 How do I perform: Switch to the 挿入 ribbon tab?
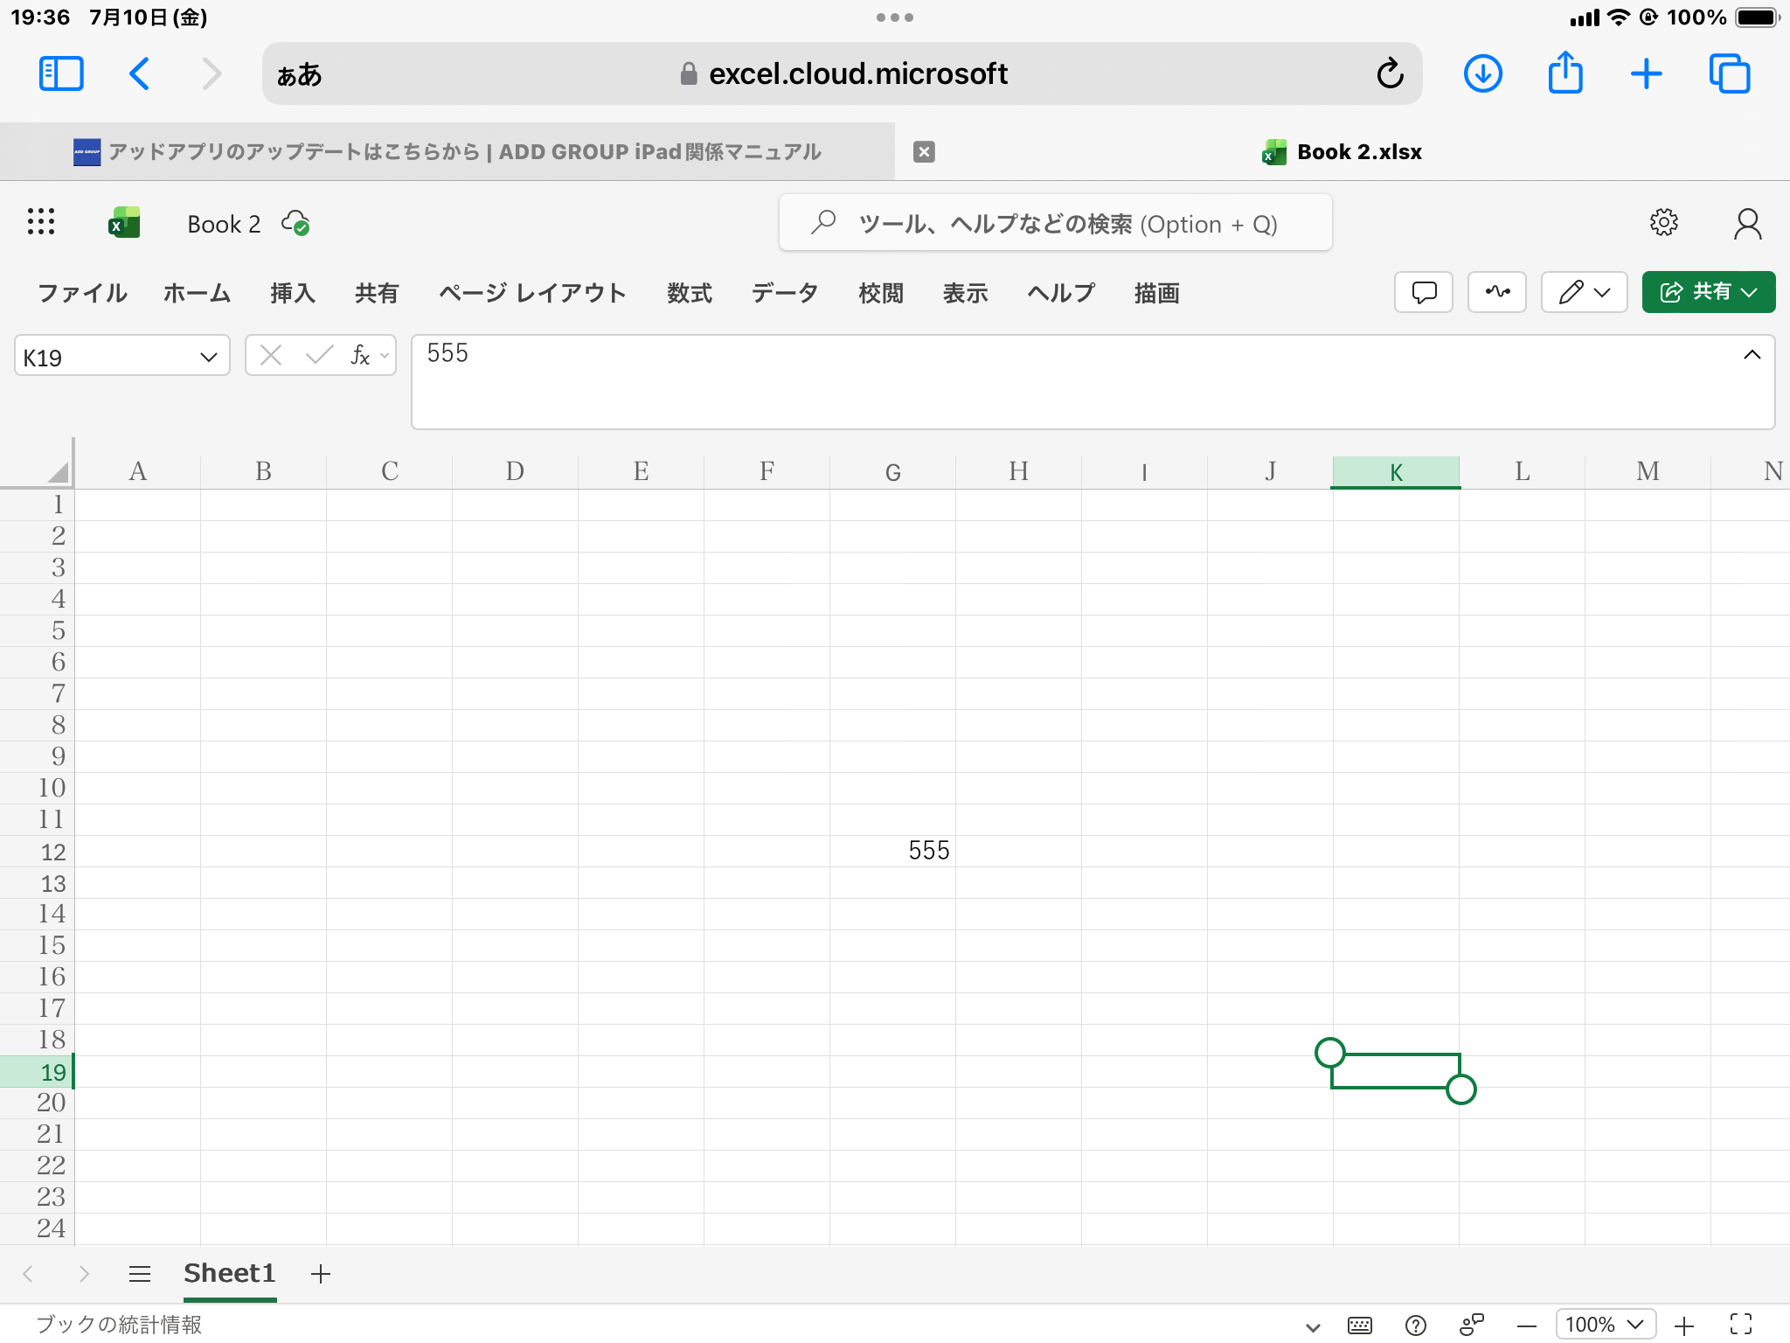pos(293,293)
